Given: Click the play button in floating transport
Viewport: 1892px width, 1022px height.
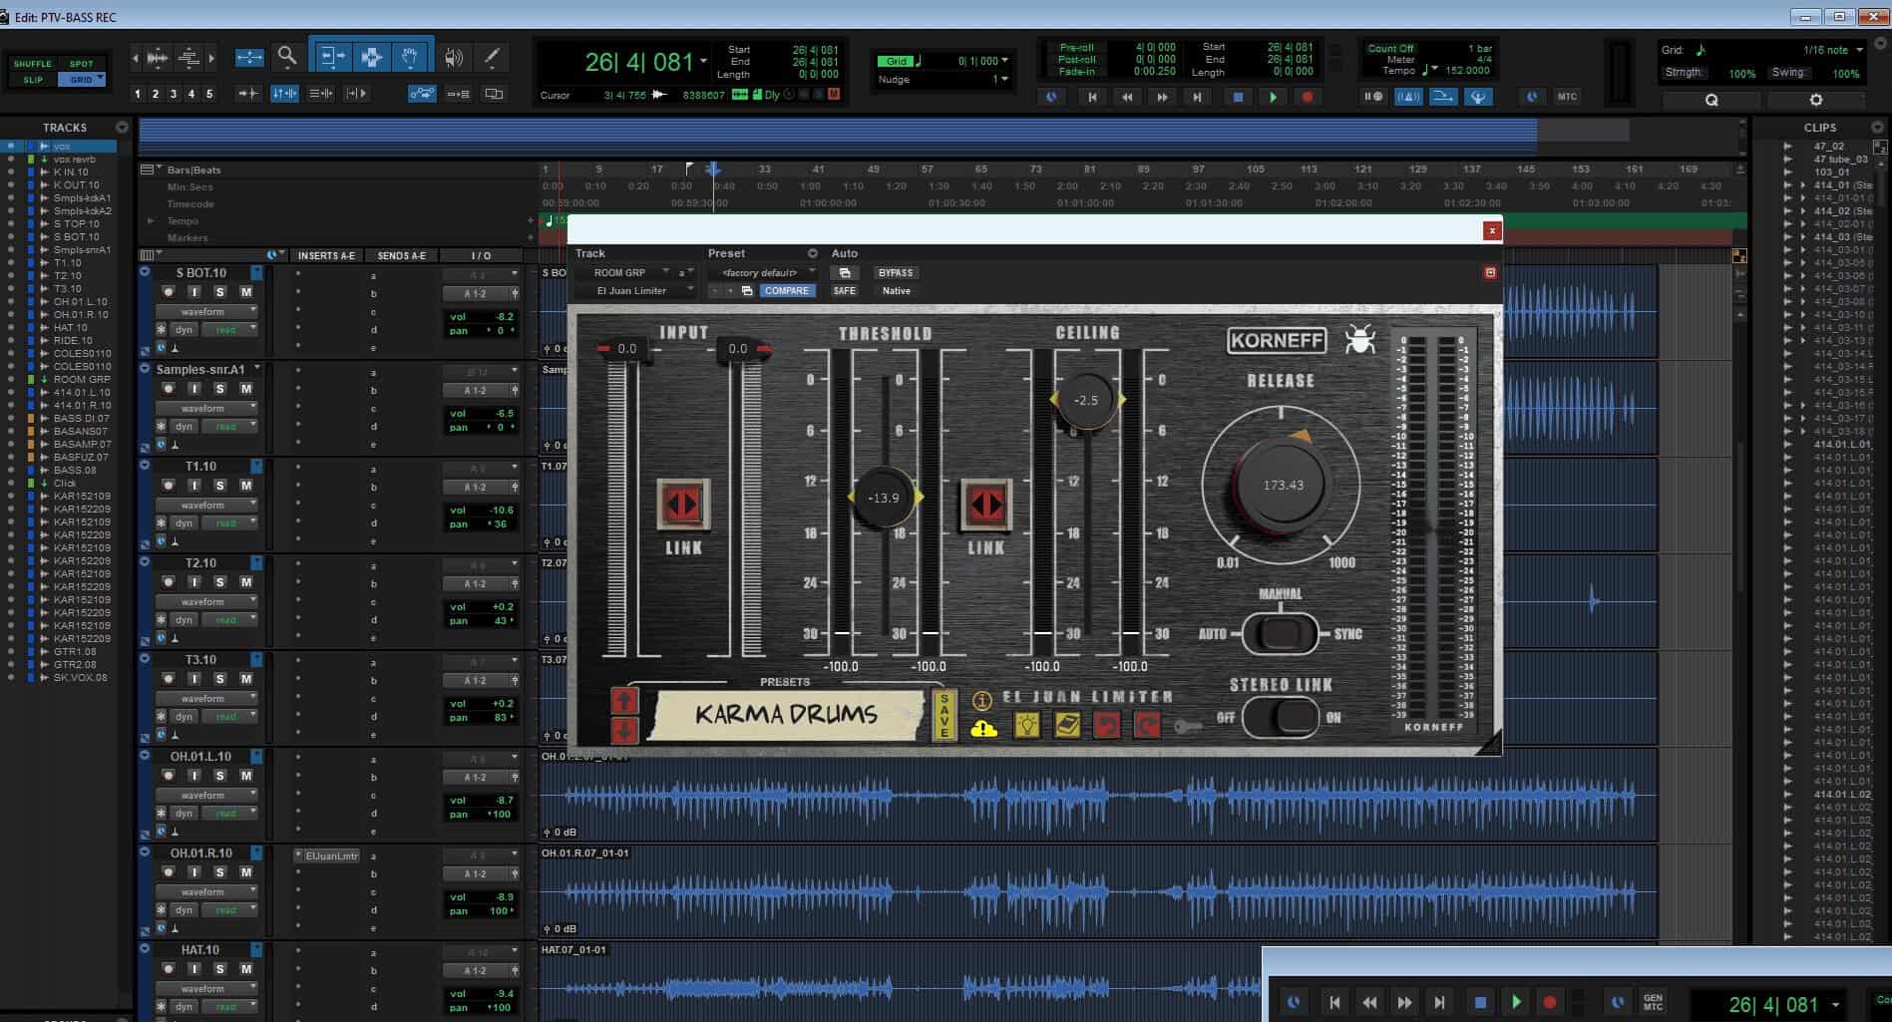Looking at the screenshot, I should click(x=1516, y=1002).
